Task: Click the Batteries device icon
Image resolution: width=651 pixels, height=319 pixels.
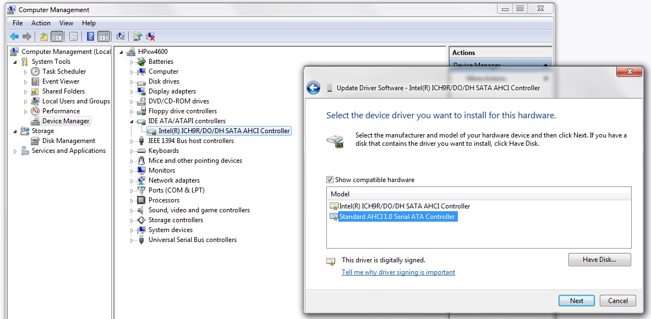Action: coord(141,62)
